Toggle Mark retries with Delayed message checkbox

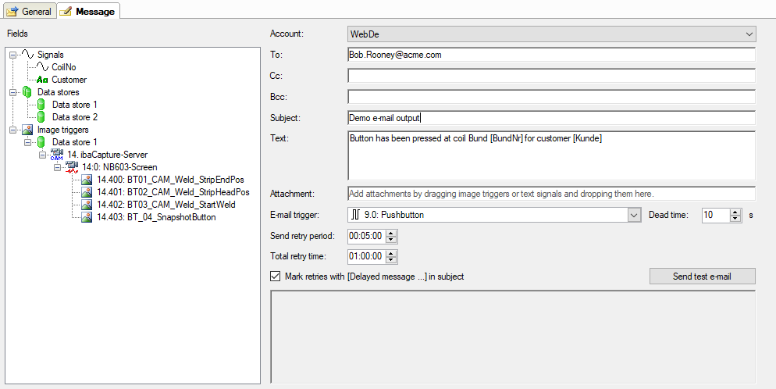point(275,276)
